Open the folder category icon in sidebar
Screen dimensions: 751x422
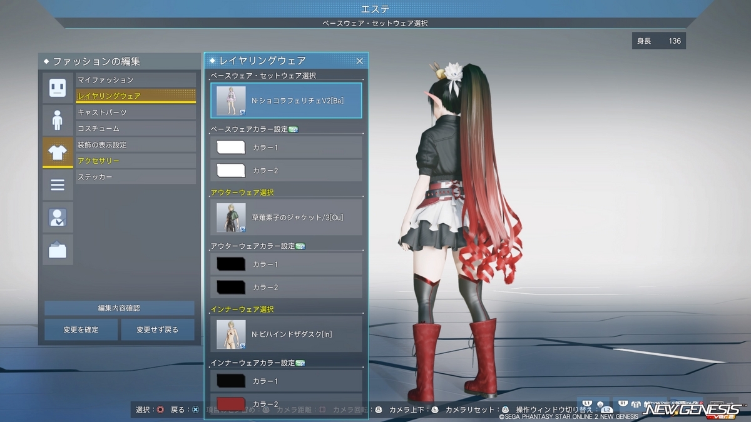[x=58, y=250]
